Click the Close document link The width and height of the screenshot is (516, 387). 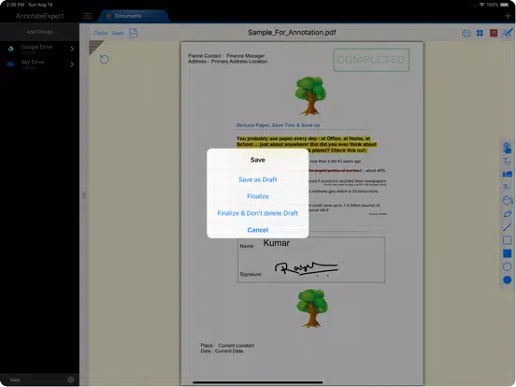100,33
